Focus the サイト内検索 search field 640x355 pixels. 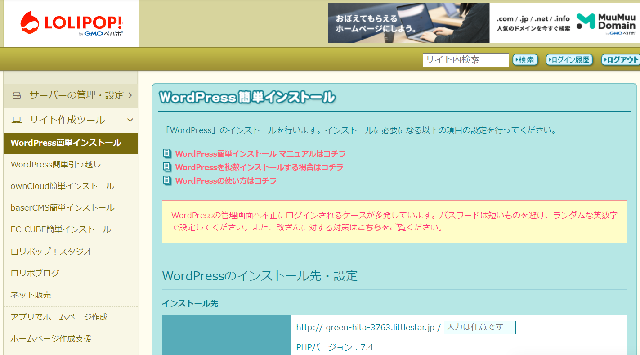point(465,60)
